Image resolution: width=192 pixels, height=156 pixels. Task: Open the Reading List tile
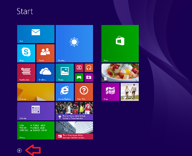tap(26, 73)
